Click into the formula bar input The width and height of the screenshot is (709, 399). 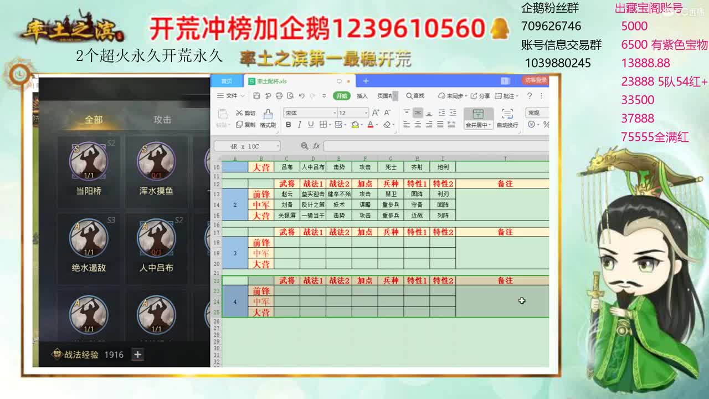click(x=436, y=146)
